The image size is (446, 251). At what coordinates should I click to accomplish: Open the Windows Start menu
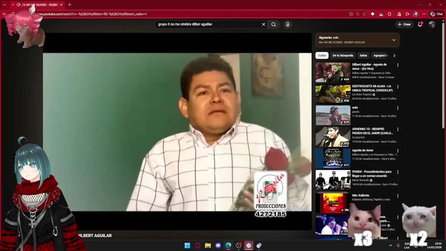187,245
